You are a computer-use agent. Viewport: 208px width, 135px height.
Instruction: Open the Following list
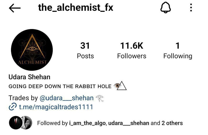tap(178, 50)
